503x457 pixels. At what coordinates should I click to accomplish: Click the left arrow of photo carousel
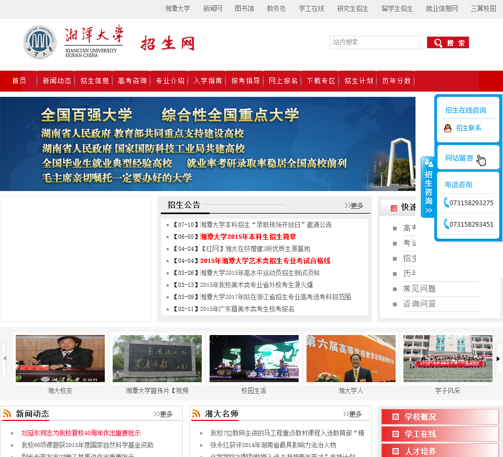[5, 358]
